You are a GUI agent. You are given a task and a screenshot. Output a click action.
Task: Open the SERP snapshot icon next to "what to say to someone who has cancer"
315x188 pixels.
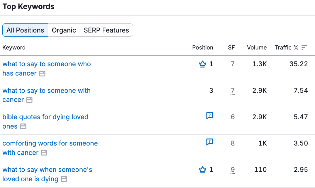42,74
